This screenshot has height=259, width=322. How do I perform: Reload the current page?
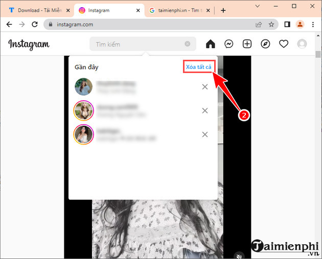[x=35, y=25]
